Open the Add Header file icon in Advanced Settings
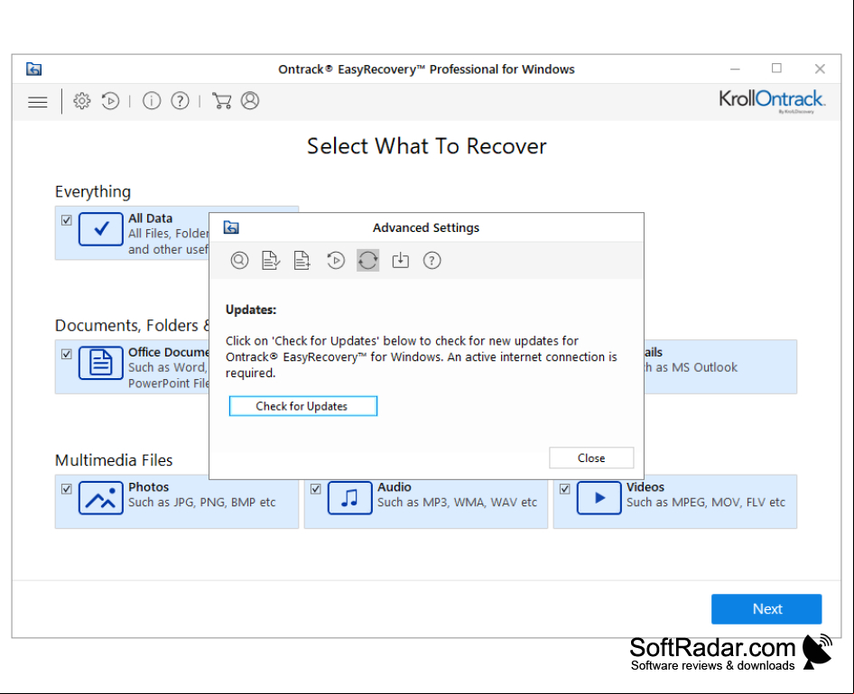This screenshot has width=854, height=694. [302, 261]
